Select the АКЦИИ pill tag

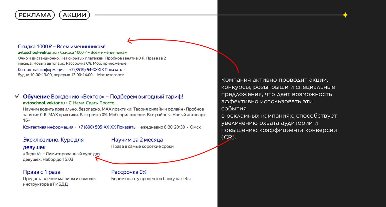74,15
